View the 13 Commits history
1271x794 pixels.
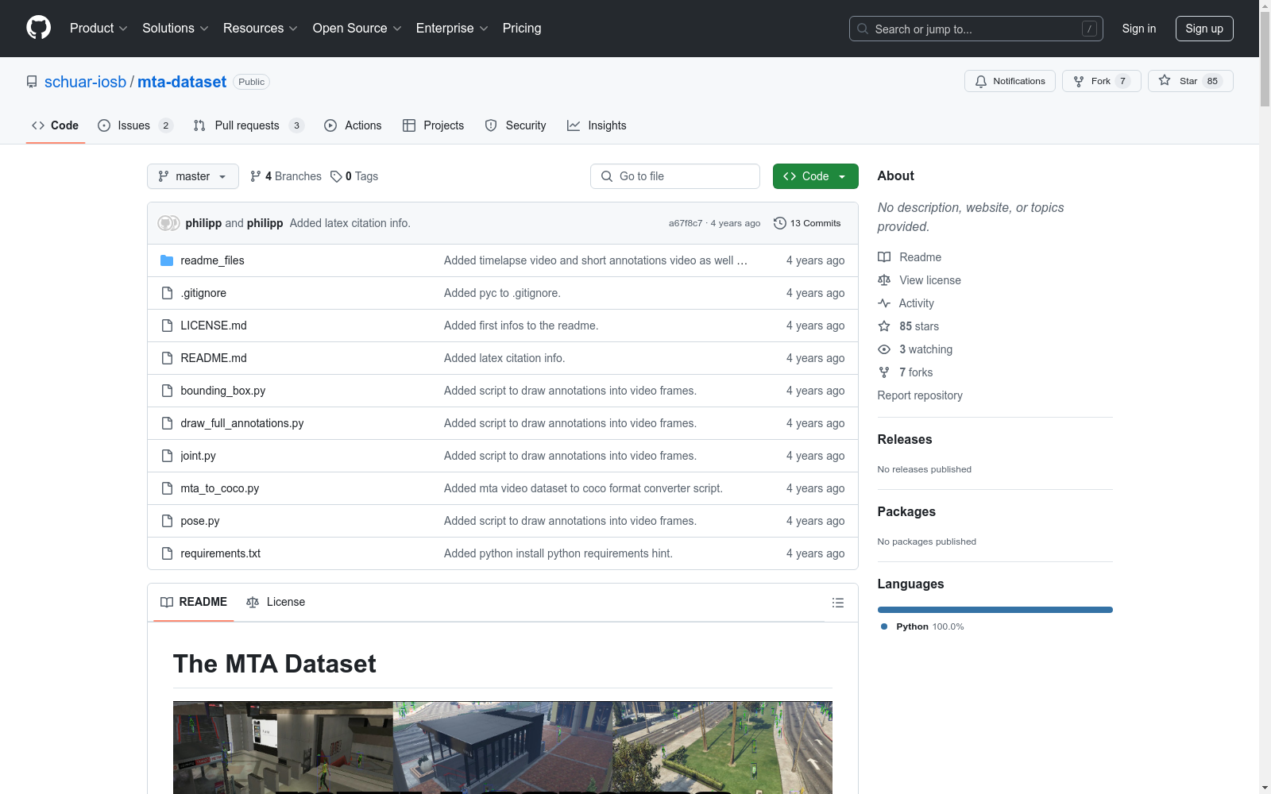(807, 223)
